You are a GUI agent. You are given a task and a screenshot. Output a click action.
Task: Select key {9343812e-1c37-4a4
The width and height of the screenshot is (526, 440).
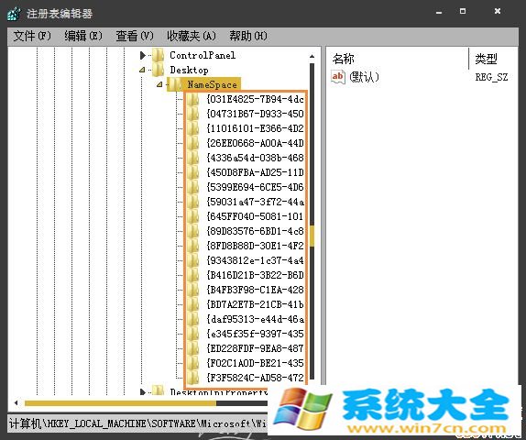tap(256, 260)
